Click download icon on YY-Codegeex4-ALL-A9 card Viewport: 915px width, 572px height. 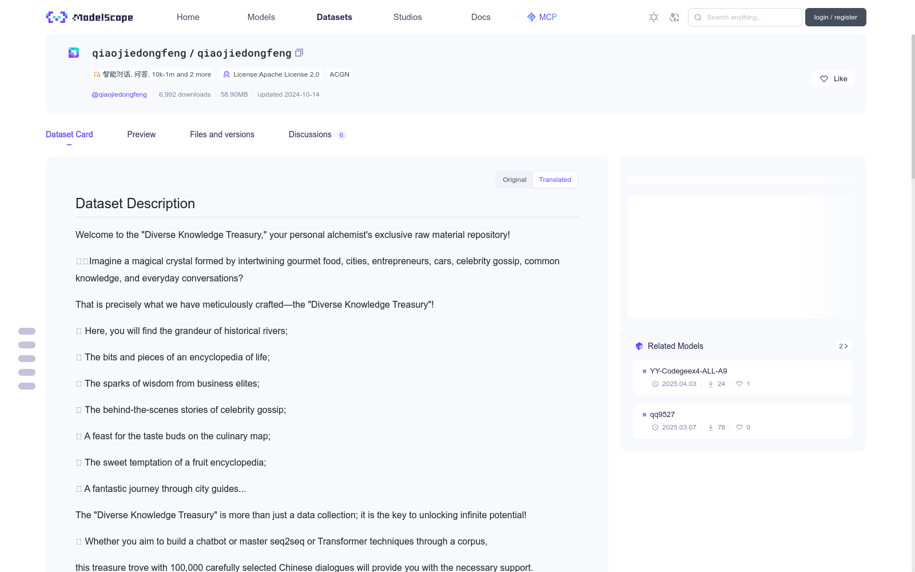click(x=711, y=384)
